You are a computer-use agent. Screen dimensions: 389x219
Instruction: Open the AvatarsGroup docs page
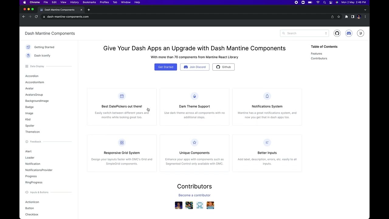point(34,95)
